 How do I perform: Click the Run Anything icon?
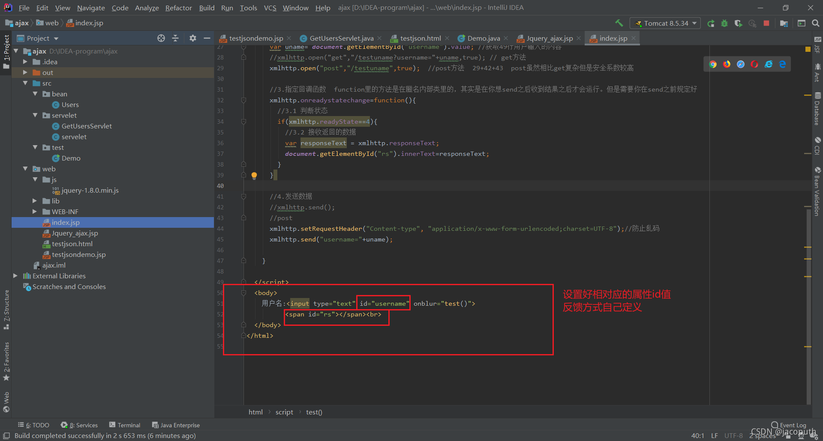click(802, 23)
